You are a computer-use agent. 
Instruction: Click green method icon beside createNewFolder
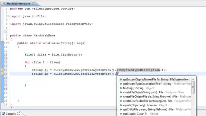point(121,101)
